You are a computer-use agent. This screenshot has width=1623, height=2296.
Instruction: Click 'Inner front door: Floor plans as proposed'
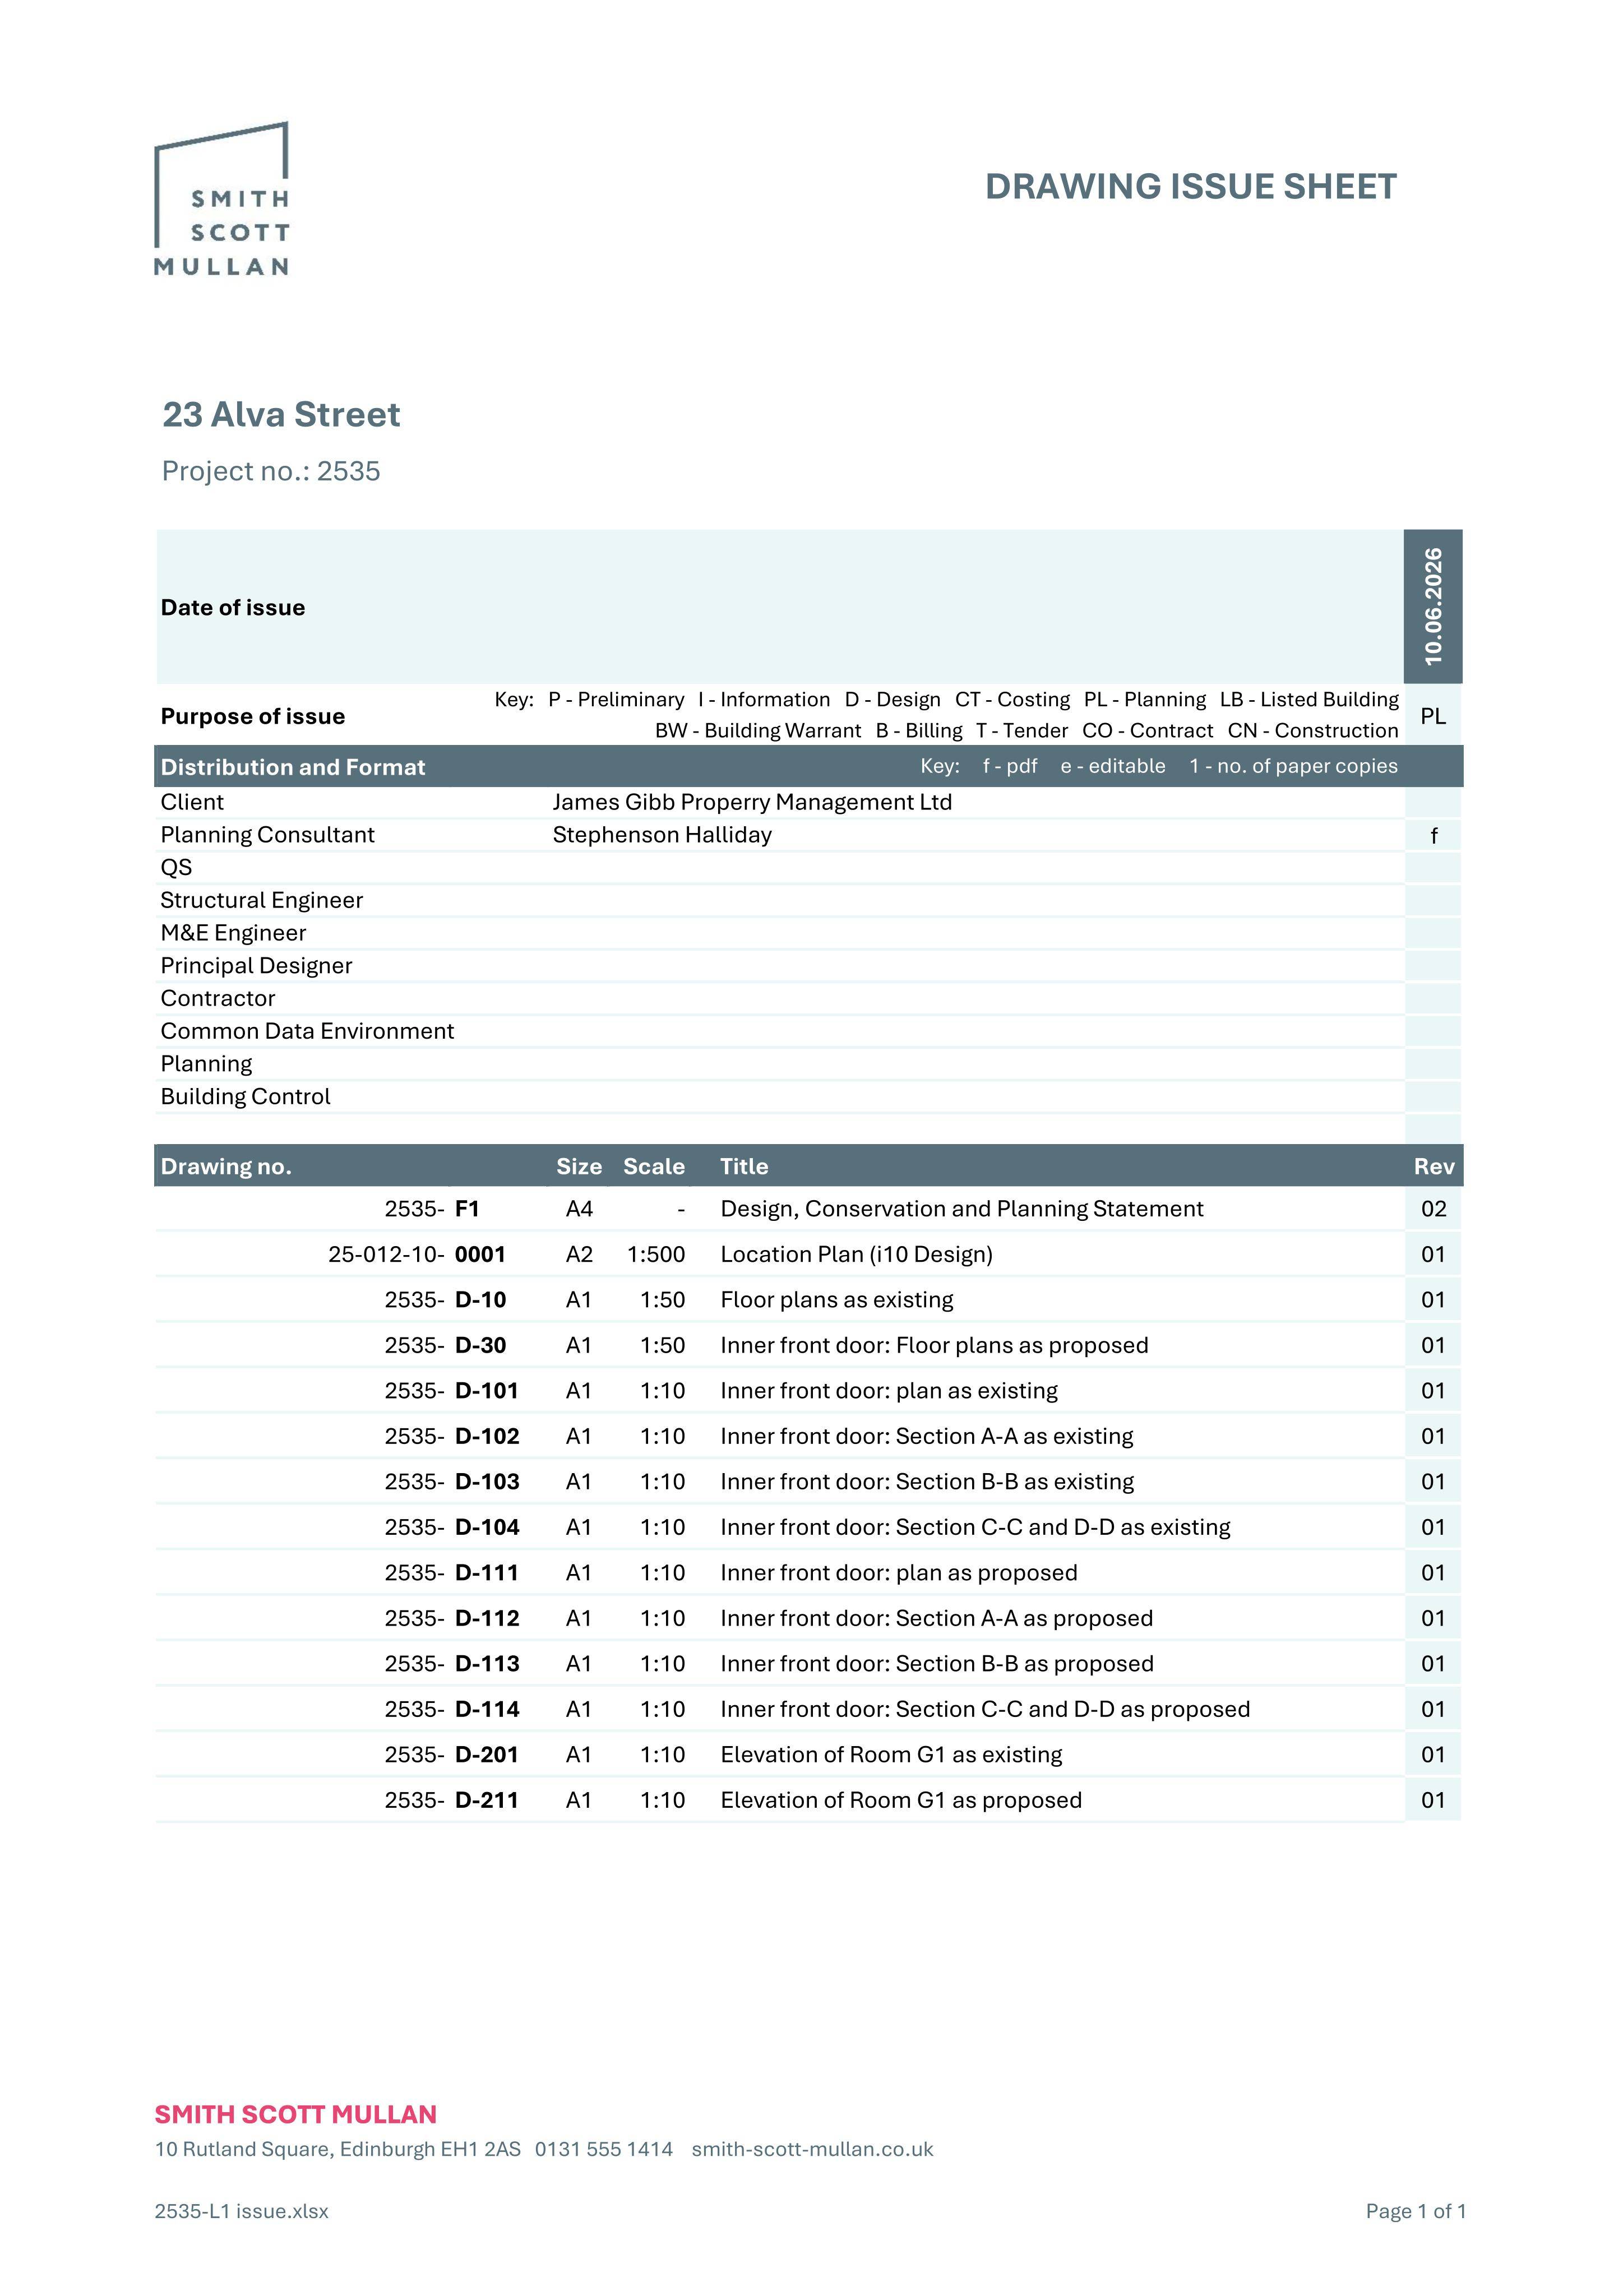click(x=934, y=1346)
